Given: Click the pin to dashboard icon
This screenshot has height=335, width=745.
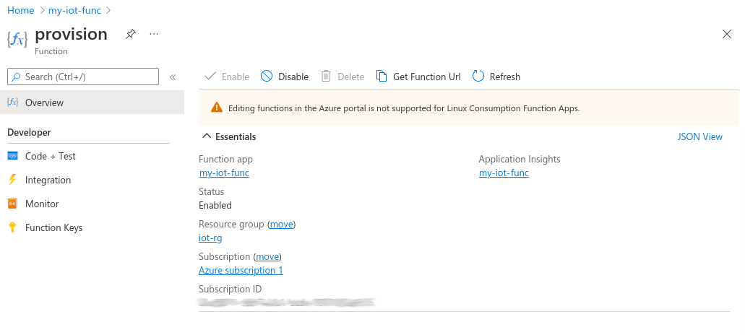Looking at the screenshot, I should 130,34.
